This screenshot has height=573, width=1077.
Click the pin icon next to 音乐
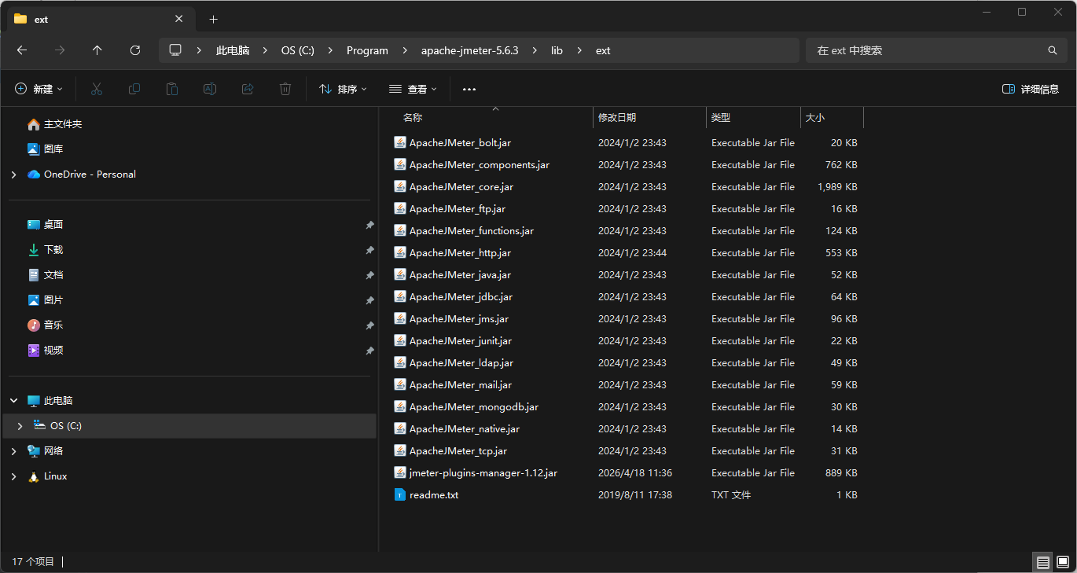tap(369, 325)
